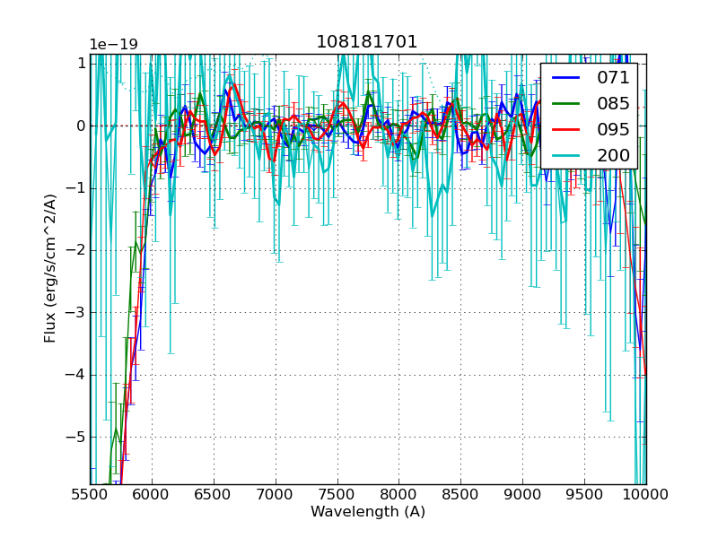
Task: Click the 8500 x-axis tick label
Action: (460, 494)
